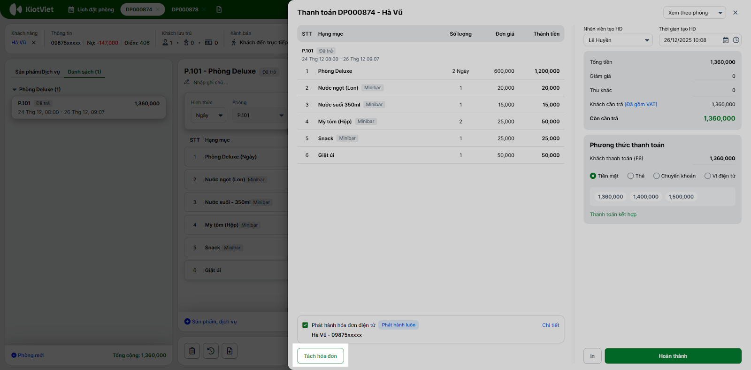The width and height of the screenshot is (751, 370).
Task: Select the 1,400,000 quick amount chip
Action: [645, 197]
